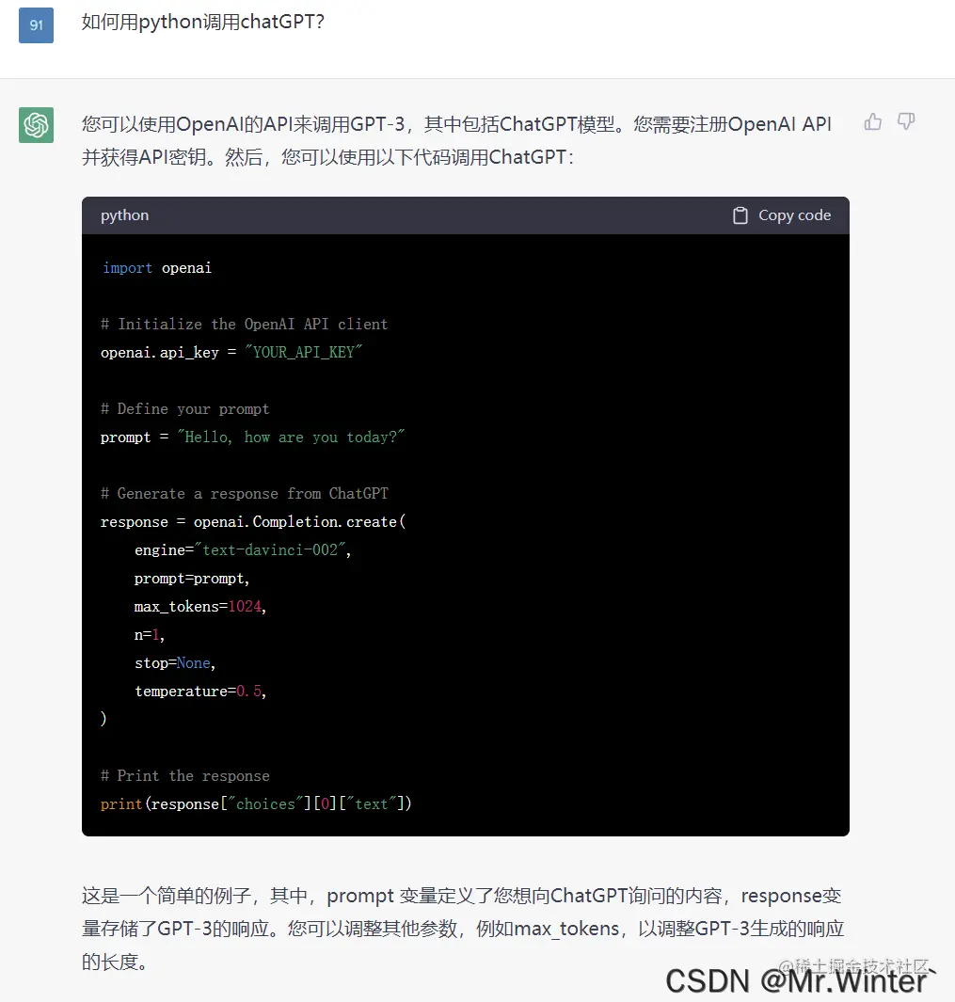Click the 'Print the response' comment

[184, 776]
